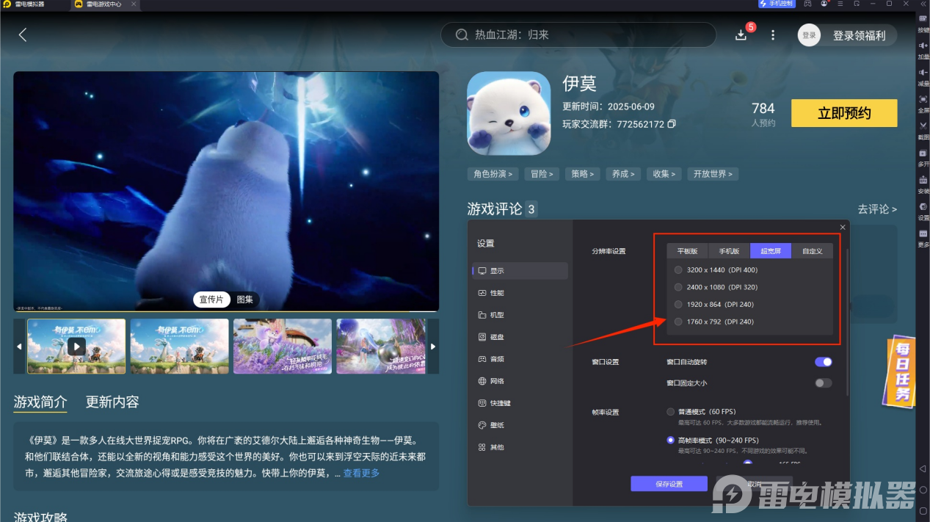Click the Android back triangle in the sidebar
This screenshot has width=930, height=522.
point(923,468)
